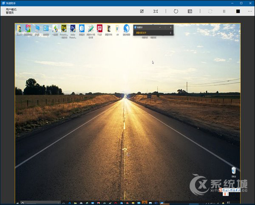Screen dimensions: 255x205
Task: Select the blue bird browser icon on desktop
Action: point(126,28)
